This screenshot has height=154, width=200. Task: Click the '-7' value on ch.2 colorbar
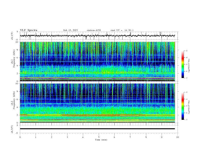coord(186,120)
